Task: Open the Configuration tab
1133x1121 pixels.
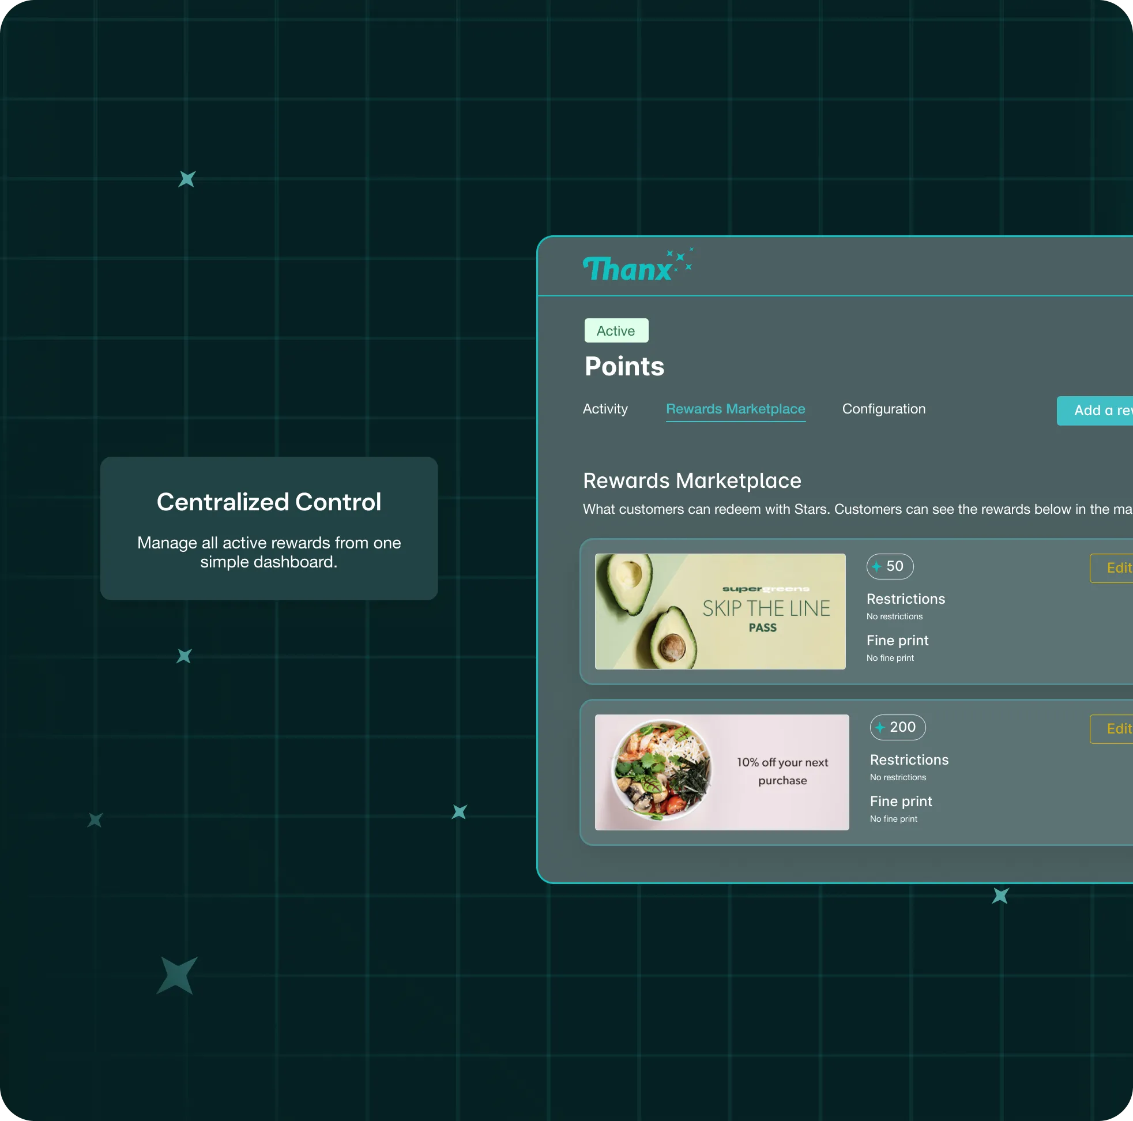Action: coord(883,409)
